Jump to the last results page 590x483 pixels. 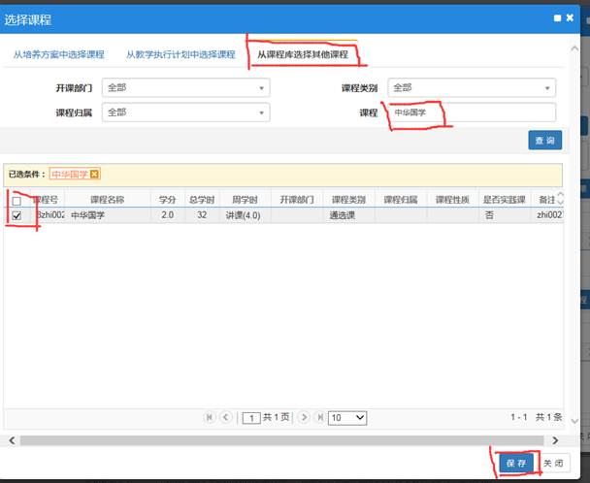tap(319, 417)
